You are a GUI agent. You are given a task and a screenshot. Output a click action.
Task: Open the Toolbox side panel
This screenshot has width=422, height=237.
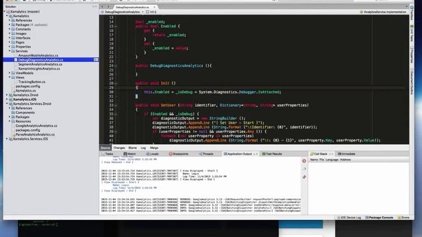[x=411, y=13]
